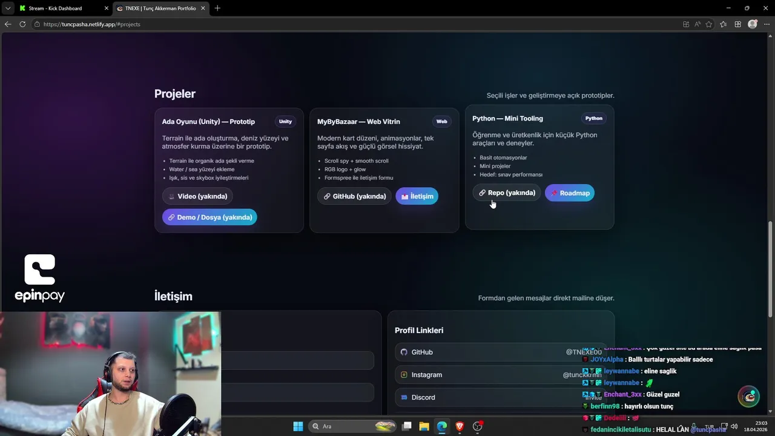Open the İletişim button in MyByBazaar card
This screenshot has height=436, width=775.
[x=417, y=196]
